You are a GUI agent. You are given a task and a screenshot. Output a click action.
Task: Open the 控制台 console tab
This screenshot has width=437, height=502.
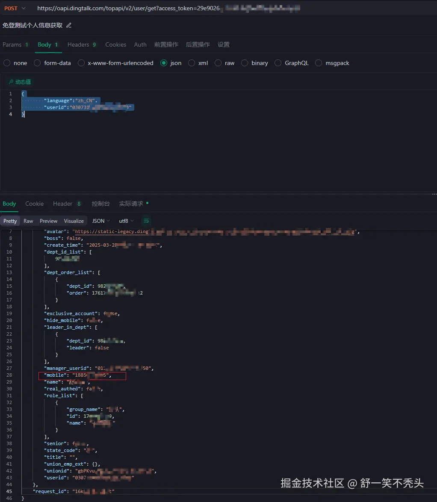100,204
